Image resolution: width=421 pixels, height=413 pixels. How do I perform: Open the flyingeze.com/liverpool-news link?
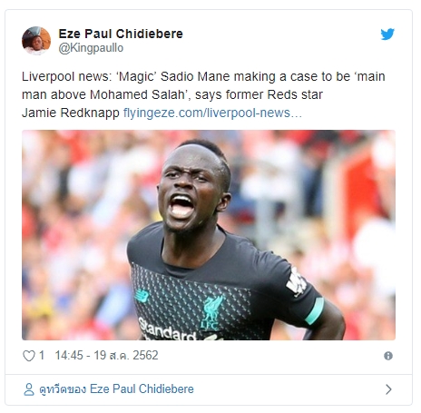(x=212, y=113)
